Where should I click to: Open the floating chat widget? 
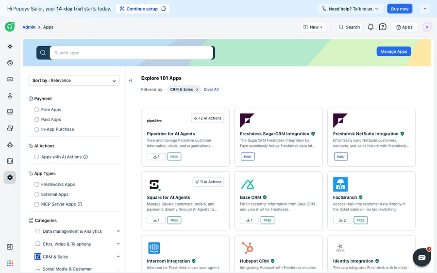click(421, 257)
